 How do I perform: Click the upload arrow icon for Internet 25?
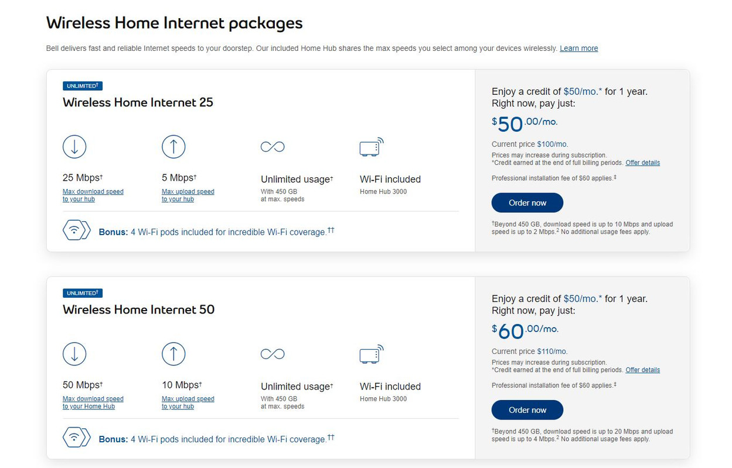pyautogui.click(x=173, y=146)
